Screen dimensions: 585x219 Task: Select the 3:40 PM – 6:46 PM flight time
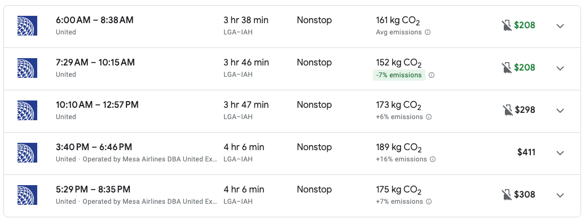point(94,147)
